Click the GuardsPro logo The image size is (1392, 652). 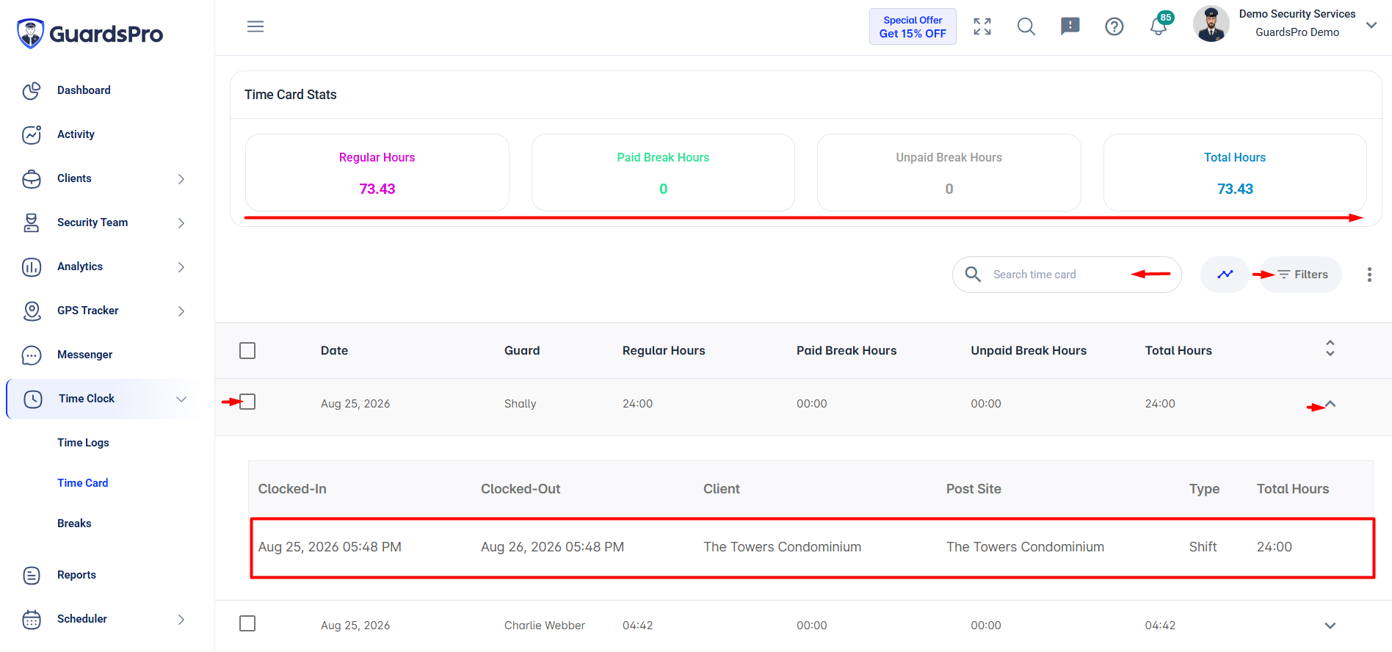pos(90,34)
